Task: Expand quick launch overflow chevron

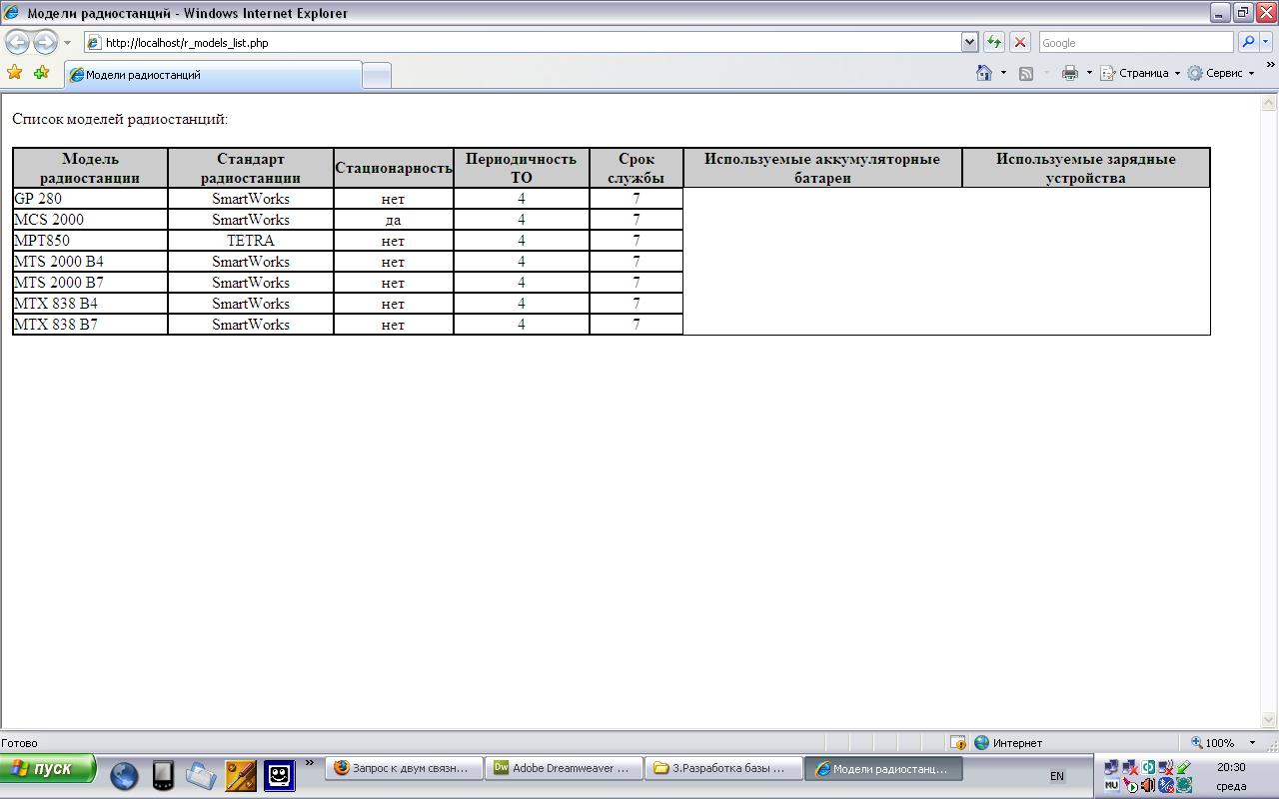Action: pos(309,764)
